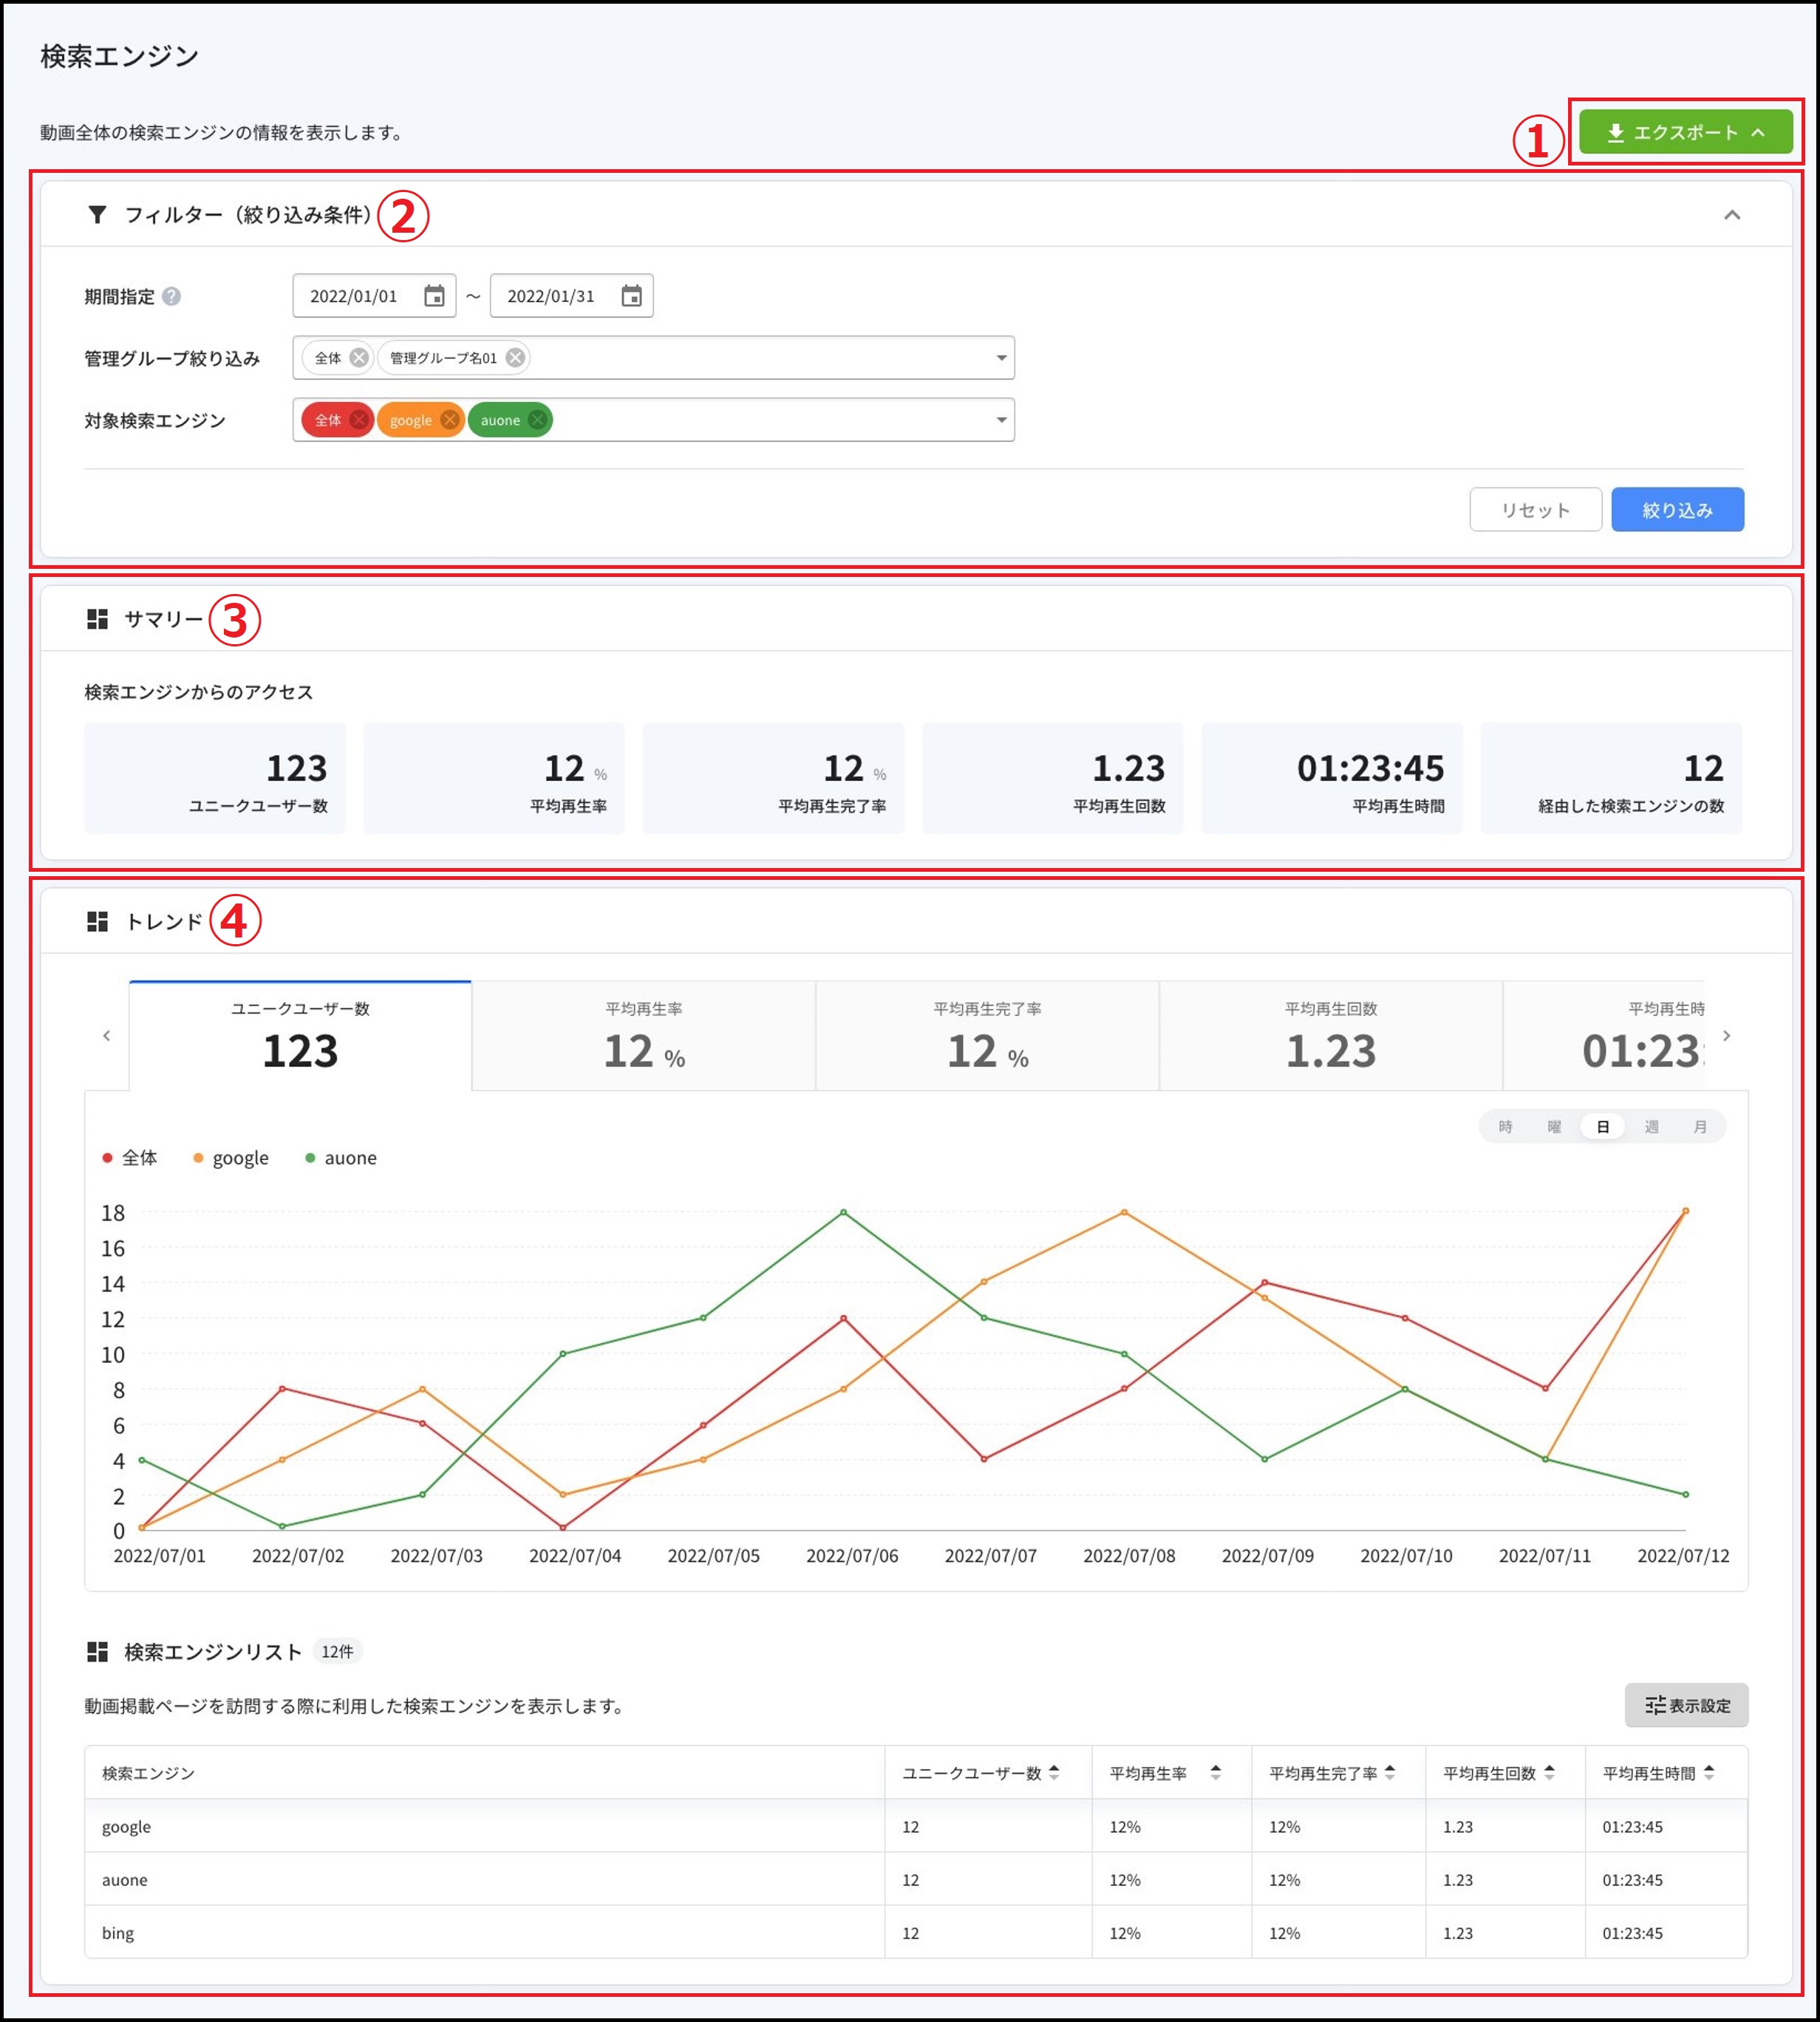The width and height of the screenshot is (1820, 2022).
Task: Click the bing row in the search engine table
Action: coord(916,1932)
